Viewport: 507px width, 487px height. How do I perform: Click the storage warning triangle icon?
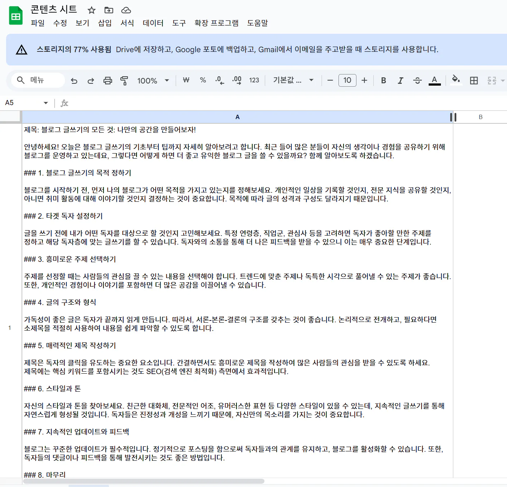point(22,50)
